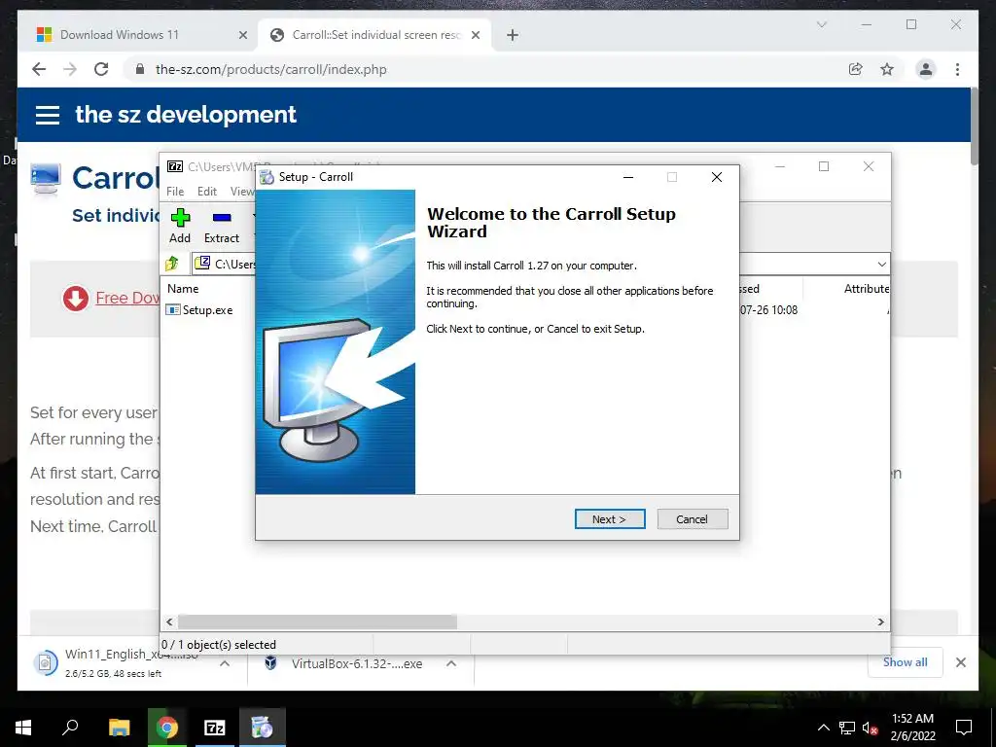Close the Chrome downloads bar
996x747 pixels.
click(x=961, y=662)
